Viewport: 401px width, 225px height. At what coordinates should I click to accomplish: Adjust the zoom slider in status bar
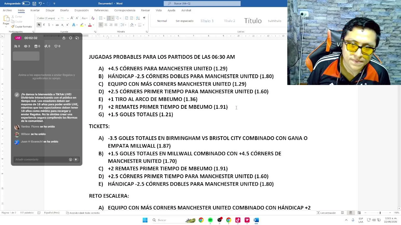click(380, 213)
